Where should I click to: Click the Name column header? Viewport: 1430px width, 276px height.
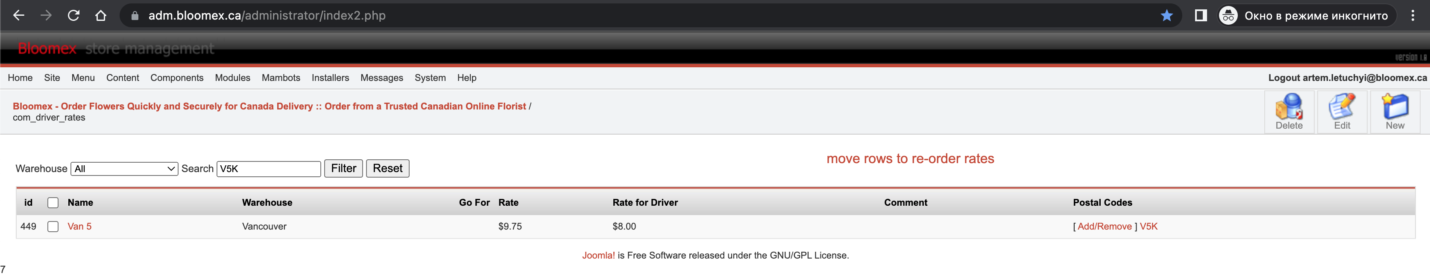click(80, 203)
